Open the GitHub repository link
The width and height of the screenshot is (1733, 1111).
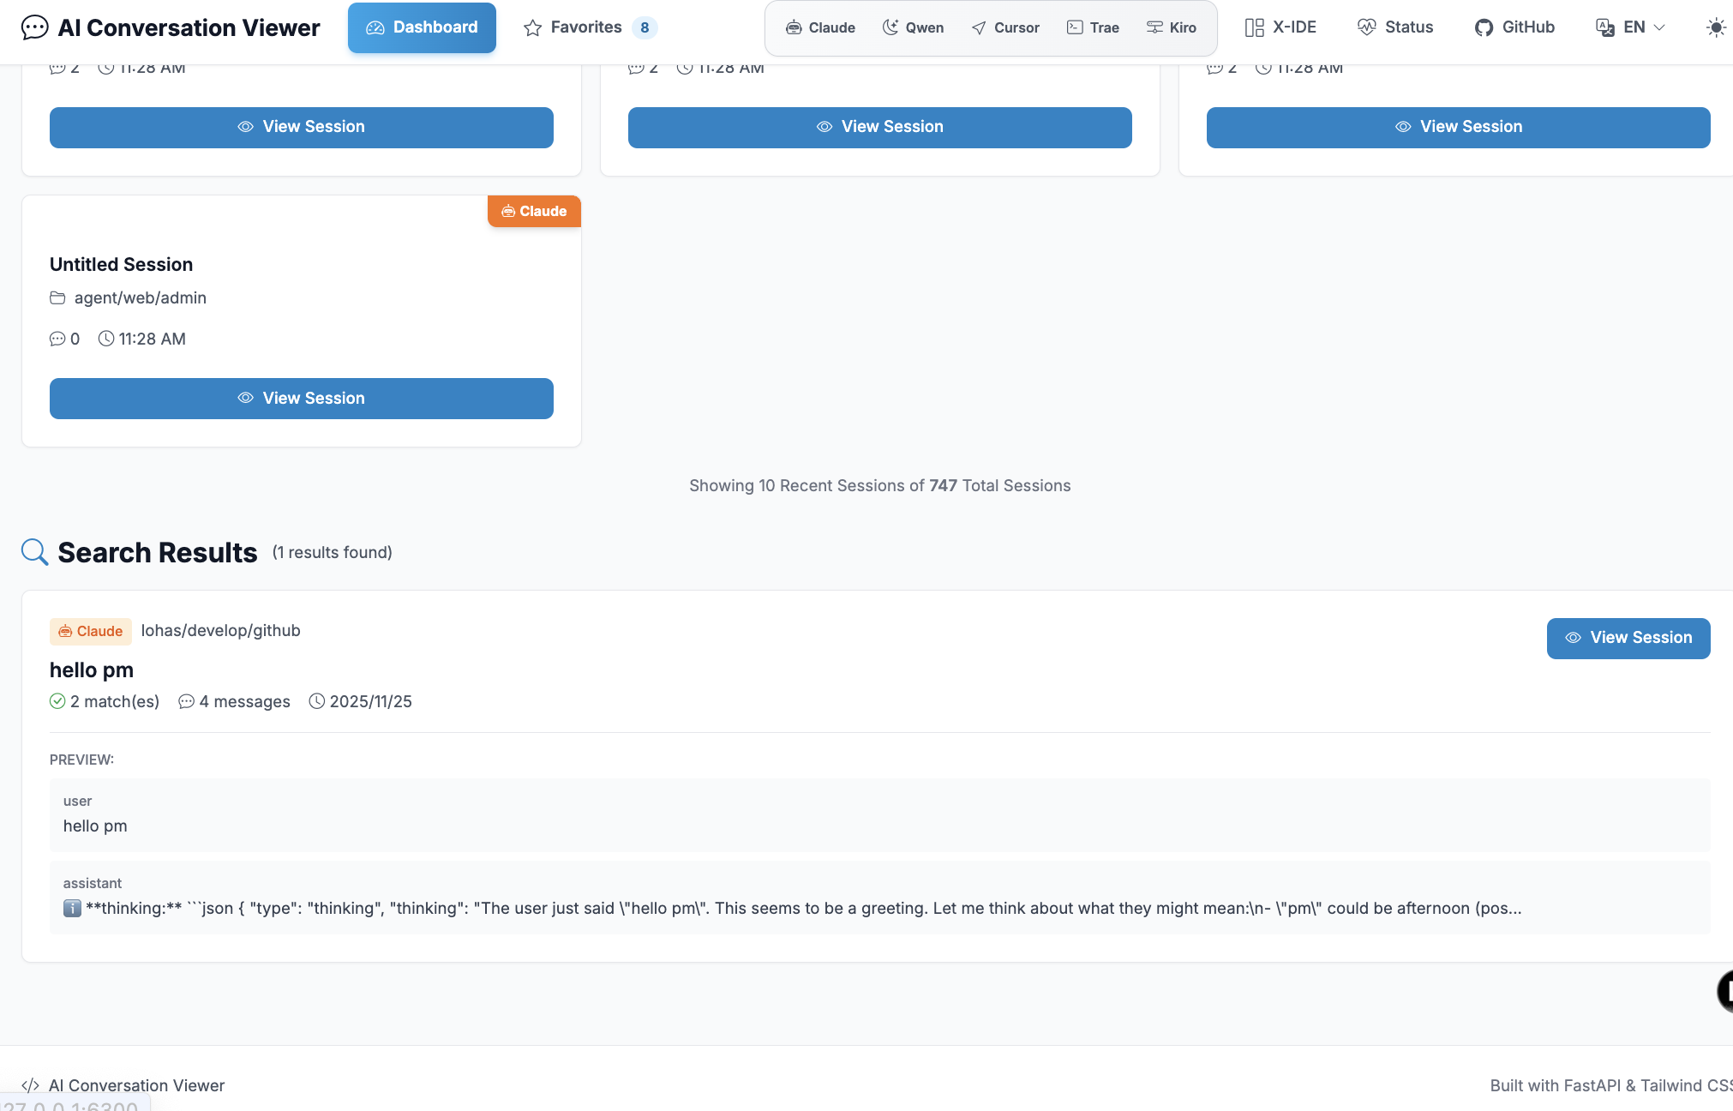1514,27
